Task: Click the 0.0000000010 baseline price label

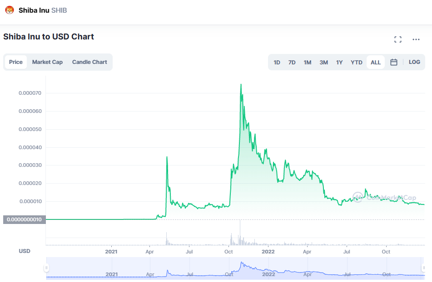Action: [24, 219]
